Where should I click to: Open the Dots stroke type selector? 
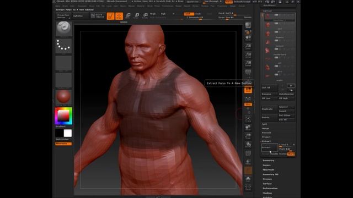pyautogui.click(x=64, y=46)
